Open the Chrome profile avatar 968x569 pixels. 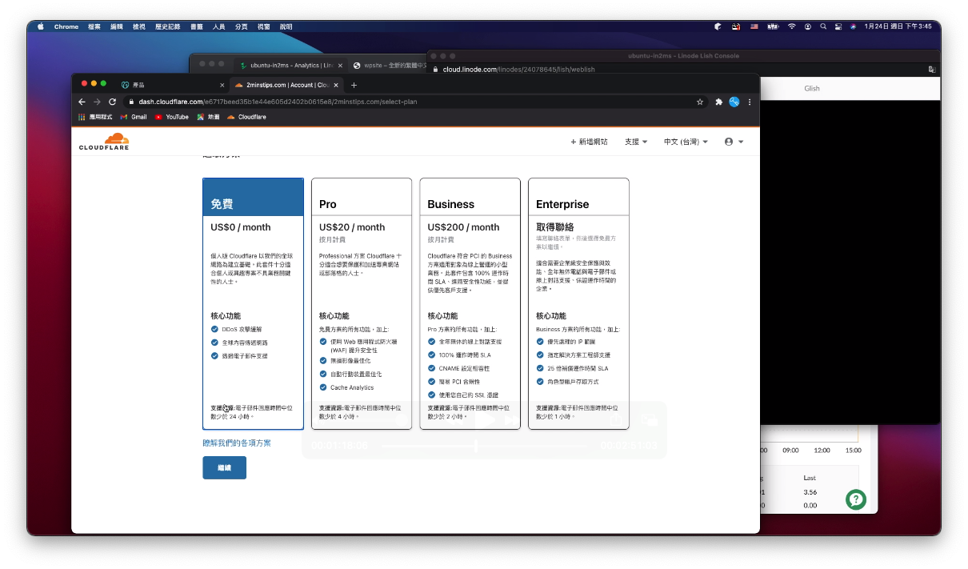pyautogui.click(x=734, y=102)
